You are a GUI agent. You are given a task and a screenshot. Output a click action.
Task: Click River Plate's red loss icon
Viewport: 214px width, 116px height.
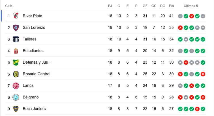click(x=191, y=16)
